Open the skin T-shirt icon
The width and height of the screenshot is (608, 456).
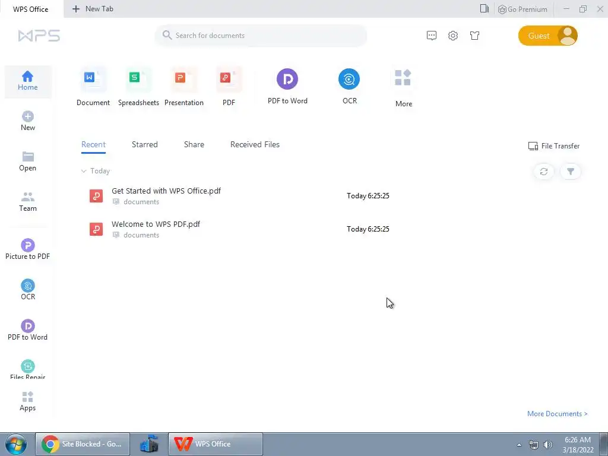coord(474,36)
